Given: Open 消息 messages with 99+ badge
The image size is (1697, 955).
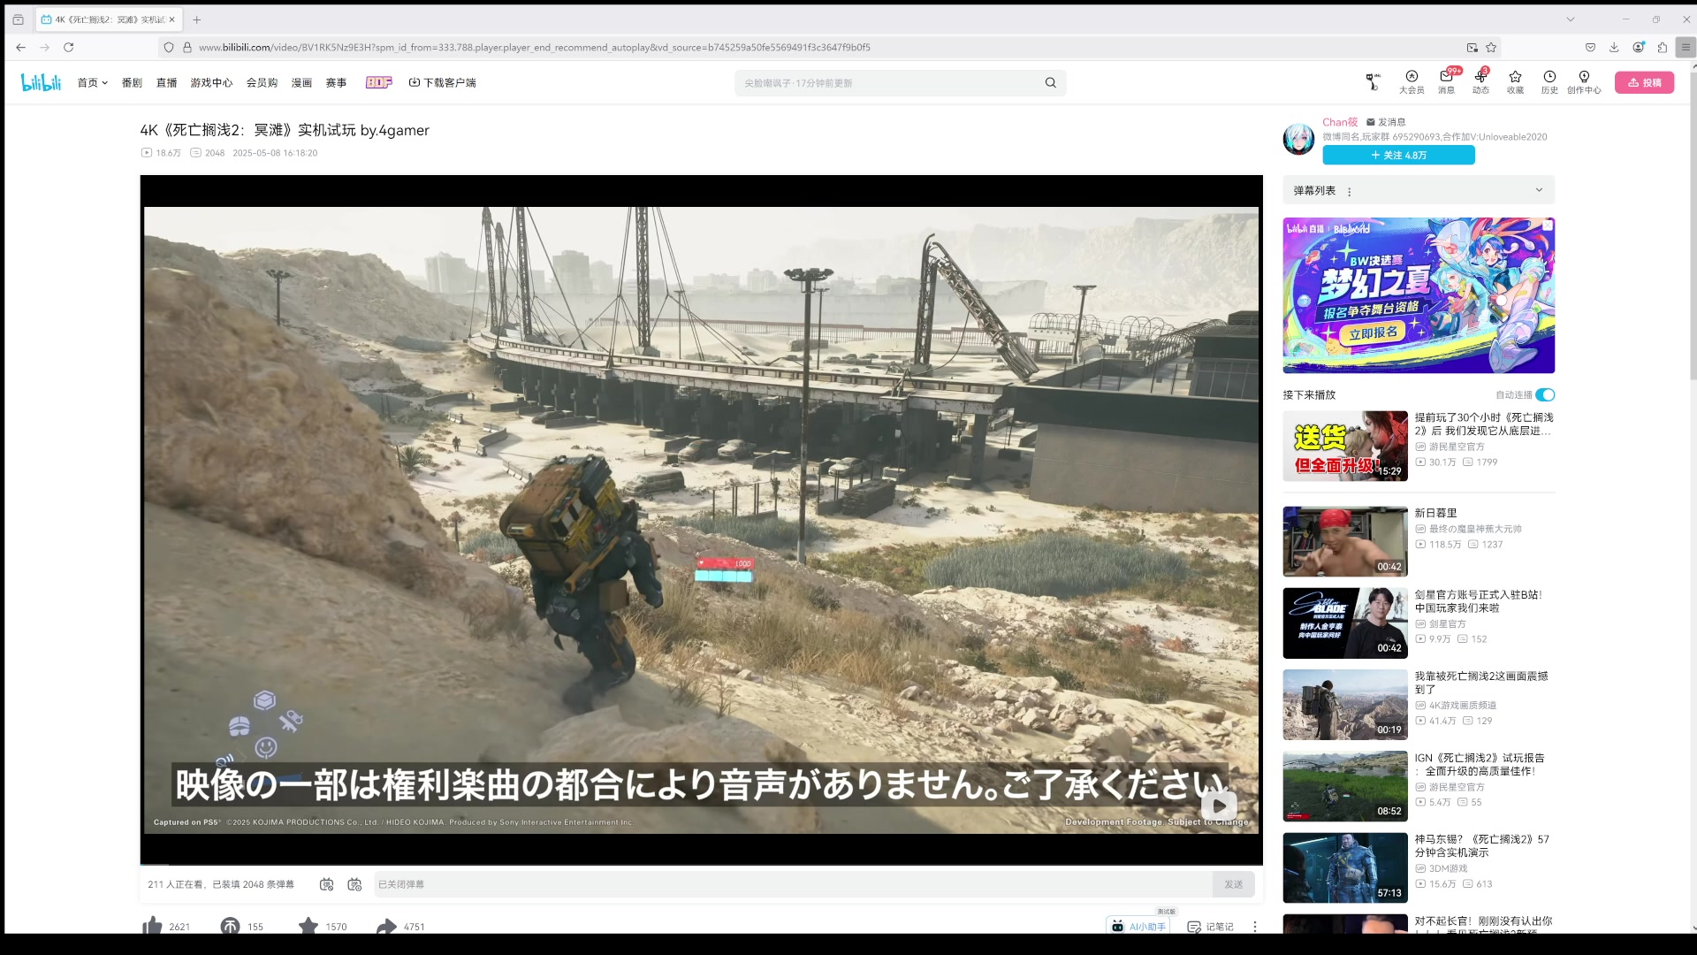Looking at the screenshot, I should click(x=1446, y=82).
